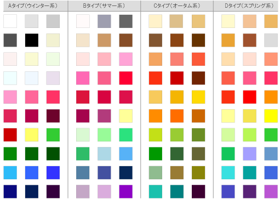This screenshot has width=280, height=204.
Task: Choose the dark plum swatch in C type
Action: (x=198, y=191)
